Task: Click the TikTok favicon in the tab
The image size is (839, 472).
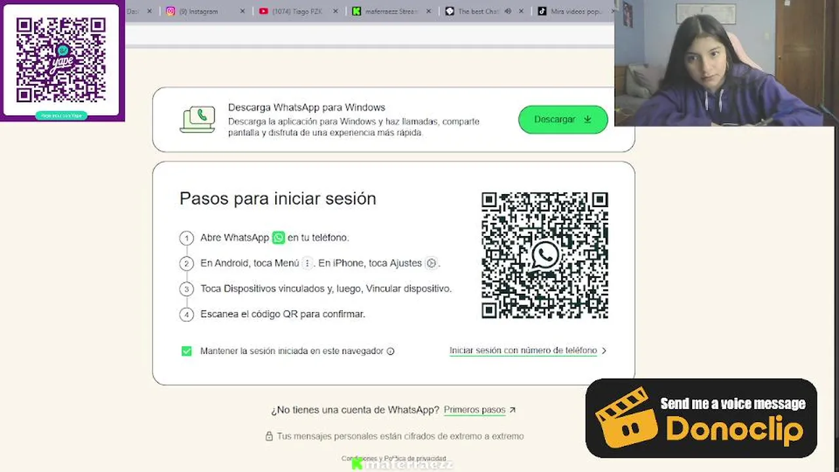Action: coord(542,11)
